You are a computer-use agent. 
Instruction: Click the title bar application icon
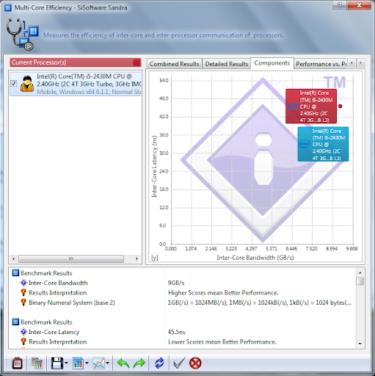click(x=8, y=7)
